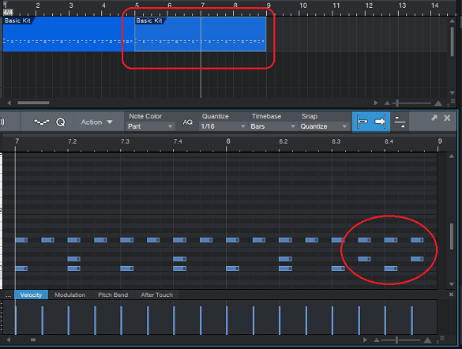
Task: Click the arrangement horizontal zoom slider handle
Action: (397, 103)
